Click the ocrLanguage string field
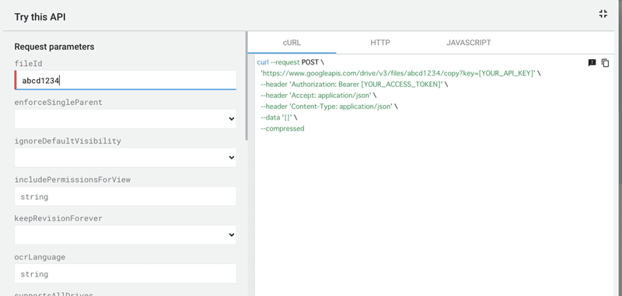The image size is (622, 296). [x=125, y=273]
